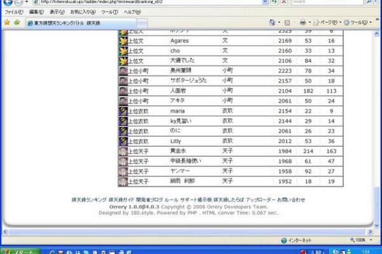
Task: Click the 上位小町 label in 人面岩 row
Action: [x=138, y=91]
